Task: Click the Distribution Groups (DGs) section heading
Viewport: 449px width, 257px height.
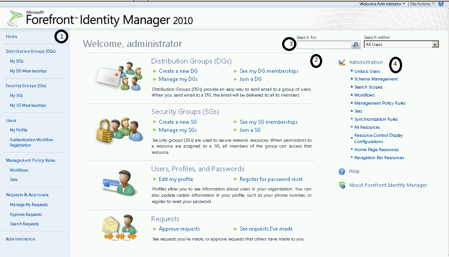Action: pos(191,61)
